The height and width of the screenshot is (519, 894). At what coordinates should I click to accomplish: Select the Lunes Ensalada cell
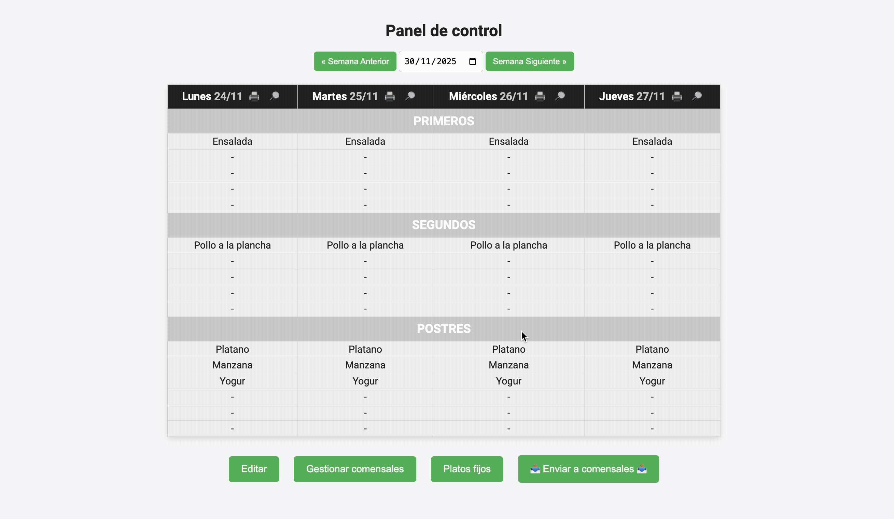pyautogui.click(x=232, y=142)
